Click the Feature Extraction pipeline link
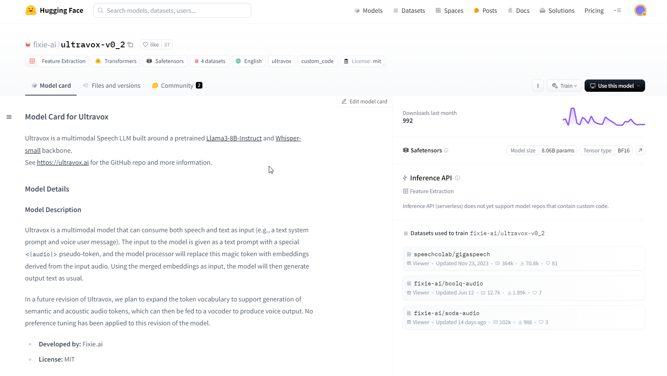 (x=428, y=191)
